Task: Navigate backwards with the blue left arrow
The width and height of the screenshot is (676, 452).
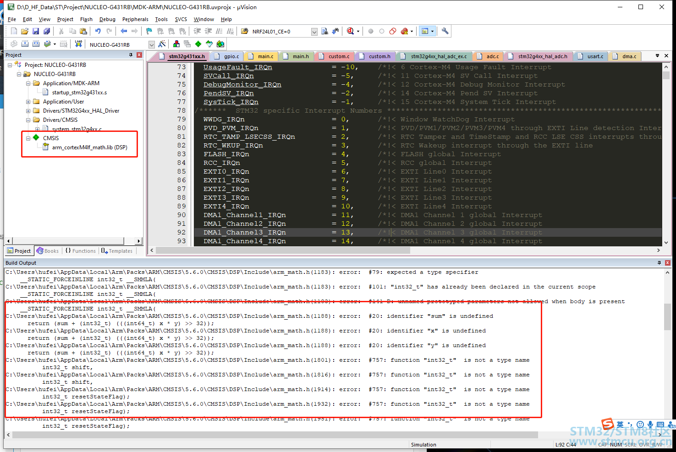Action: pyautogui.click(x=124, y=31)
